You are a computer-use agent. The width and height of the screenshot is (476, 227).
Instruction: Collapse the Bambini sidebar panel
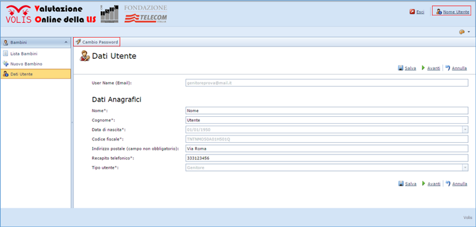pos(66,43)
